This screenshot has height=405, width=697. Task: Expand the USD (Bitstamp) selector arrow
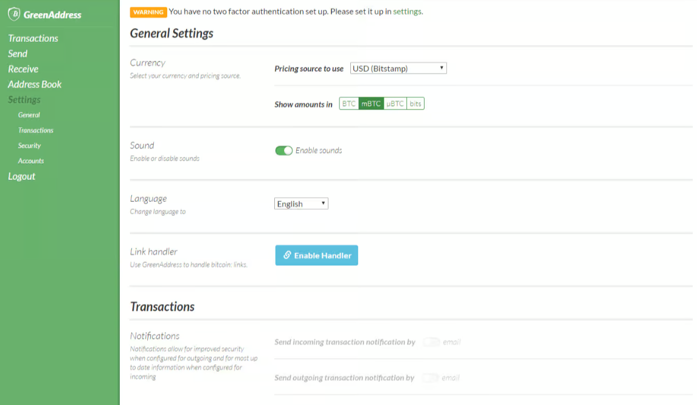441,67
